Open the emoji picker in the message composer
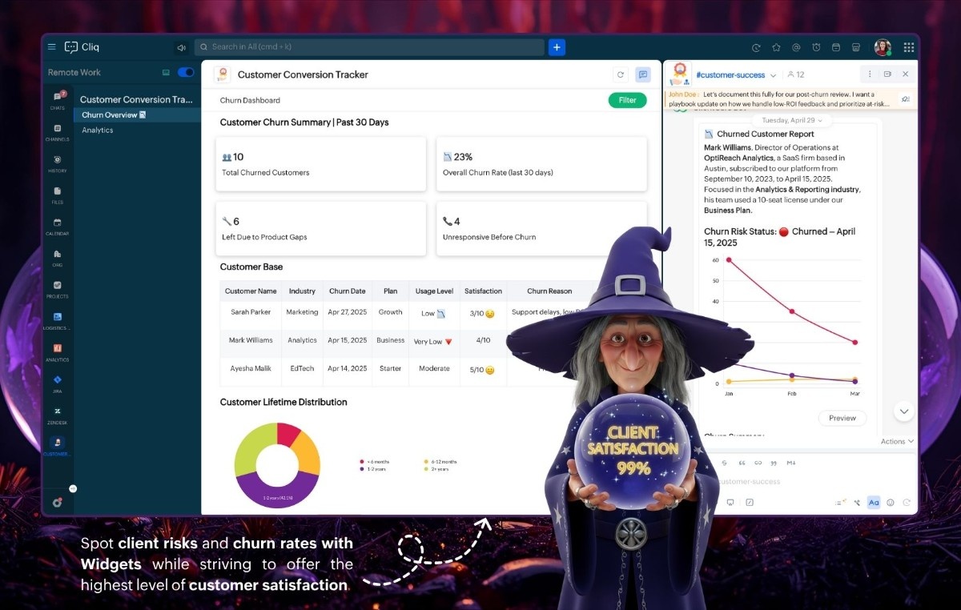 (890, 503)
